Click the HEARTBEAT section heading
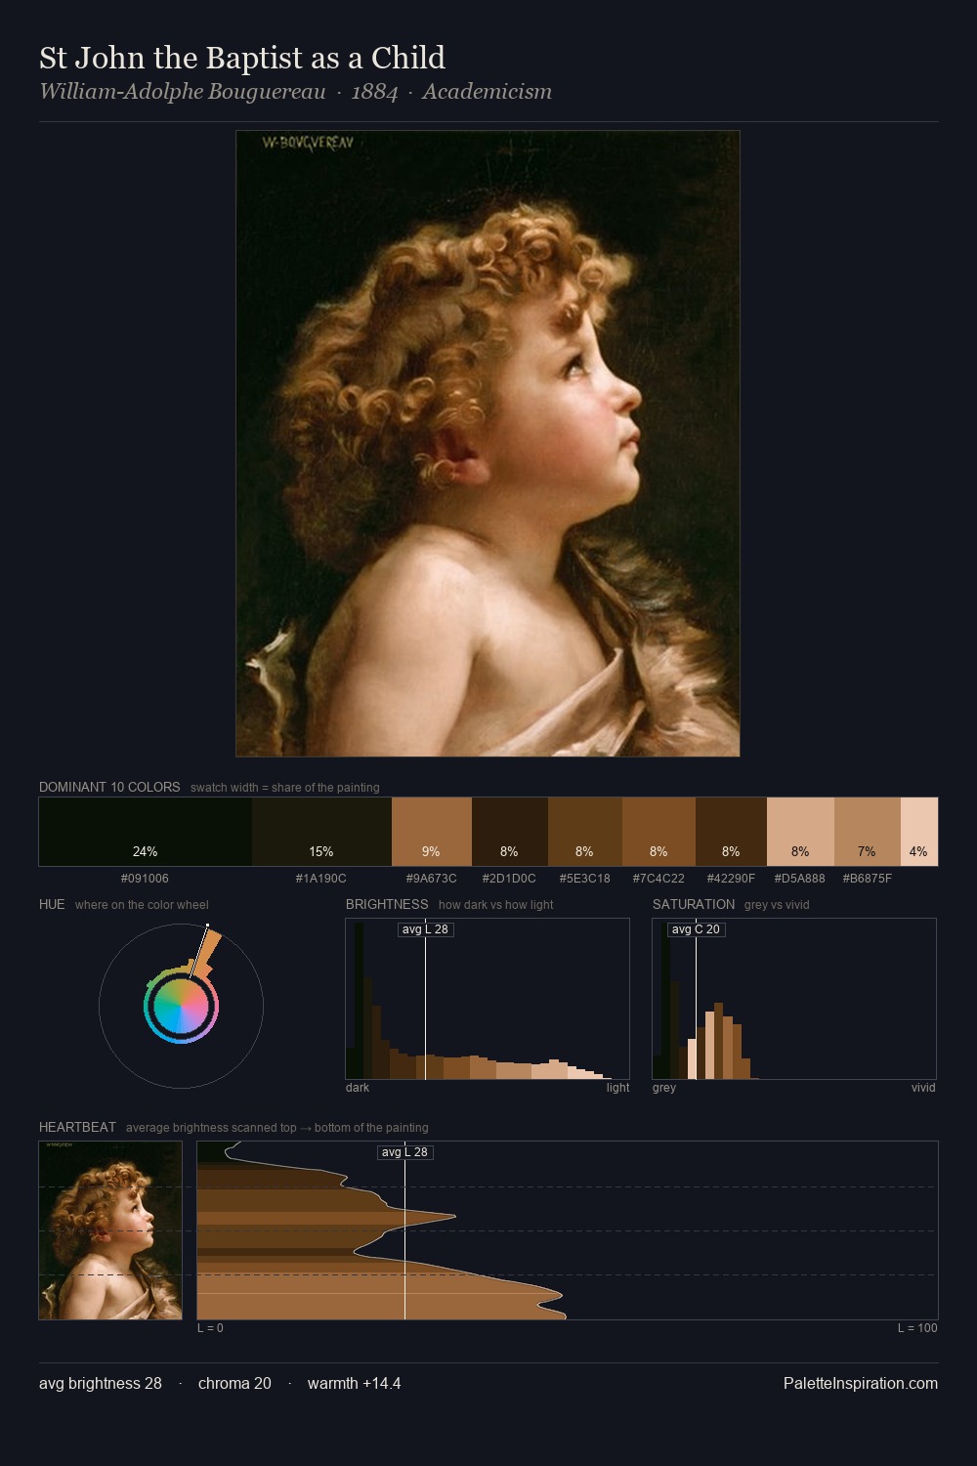This screenshot has width=977, height=1466. 77,1127
